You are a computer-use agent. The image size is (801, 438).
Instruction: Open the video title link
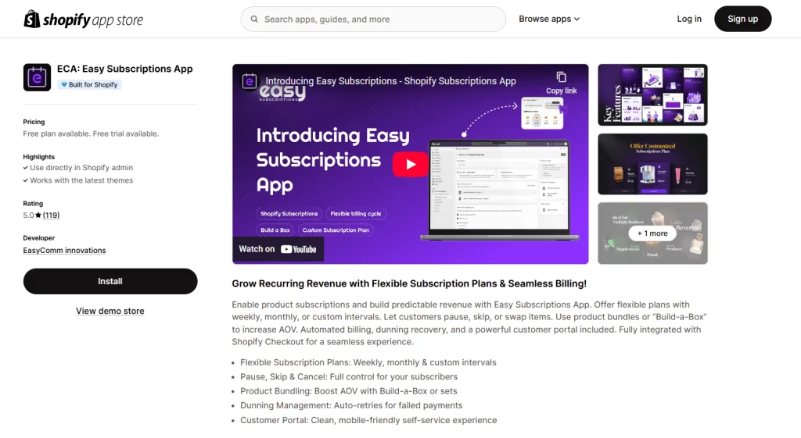click(391, 81)
